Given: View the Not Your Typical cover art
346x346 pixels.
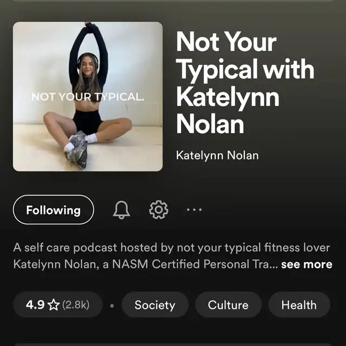Looking at the screenshot, I should pos(88,96).
